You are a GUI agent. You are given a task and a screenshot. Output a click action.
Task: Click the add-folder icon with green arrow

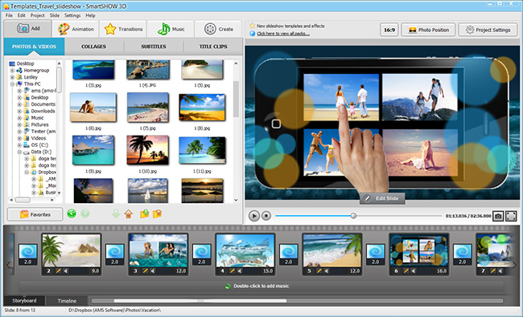point(144,214)
